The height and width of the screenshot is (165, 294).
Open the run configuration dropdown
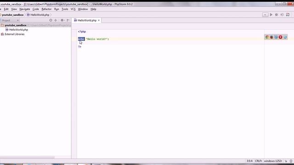(x=265, y=15)
